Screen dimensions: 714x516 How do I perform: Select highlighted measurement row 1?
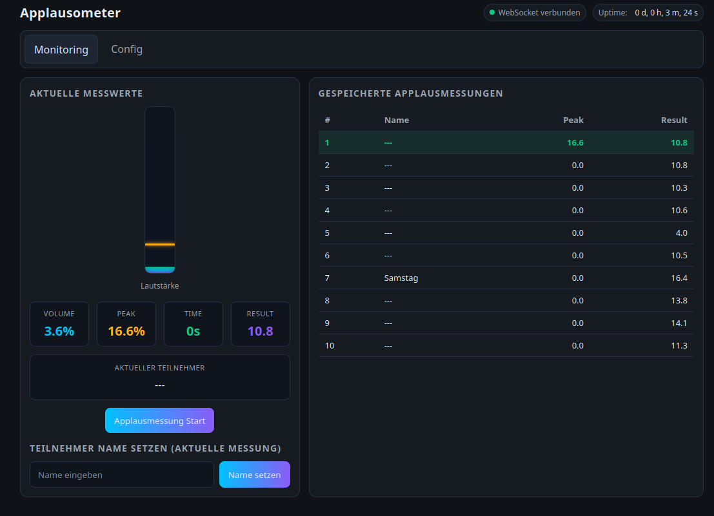coord(506,142)
